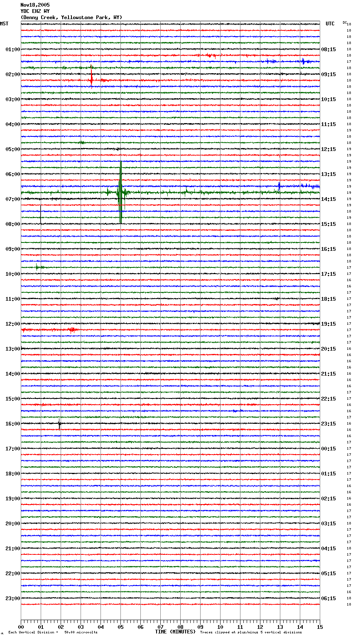Click minute 00 on the bottom axis

21,627
